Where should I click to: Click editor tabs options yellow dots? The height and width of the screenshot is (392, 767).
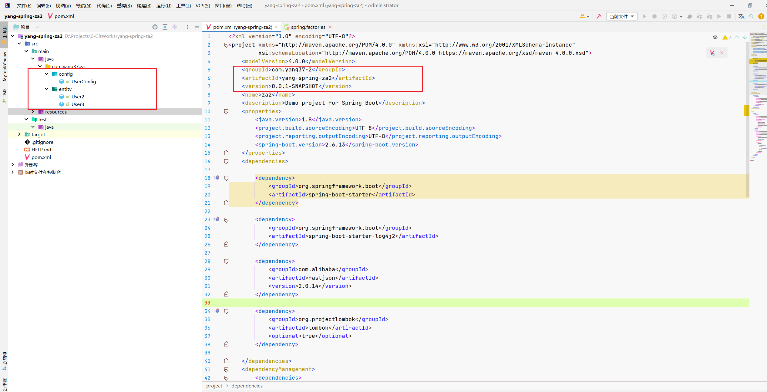click(x=764, y=27)
